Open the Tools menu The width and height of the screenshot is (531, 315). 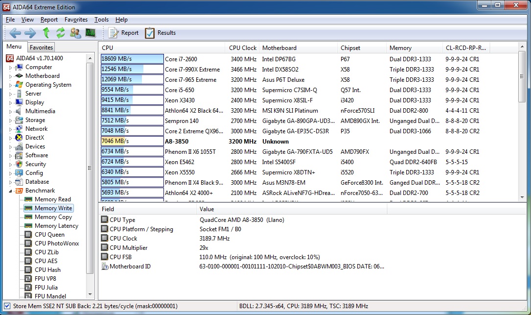pyautogui.click(x=101, y=20)
